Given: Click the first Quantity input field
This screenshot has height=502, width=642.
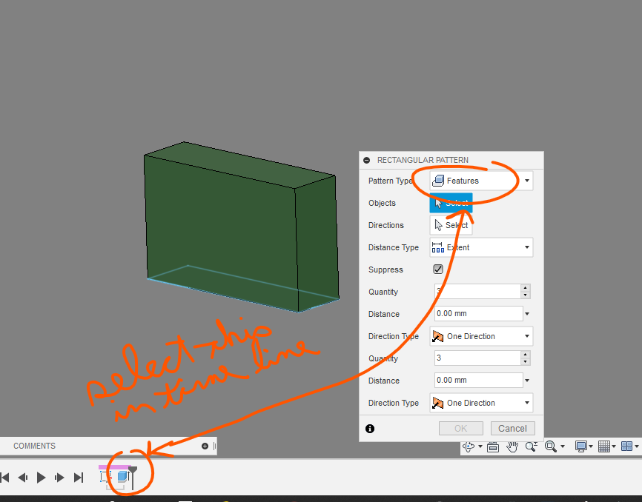Looking at the screenshot, I should click(x=477, y=292).
